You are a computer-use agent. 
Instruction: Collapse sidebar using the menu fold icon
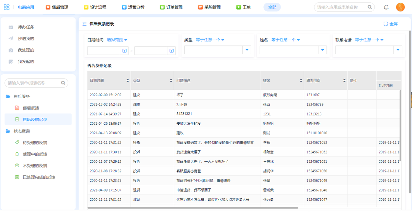[84, 24]
